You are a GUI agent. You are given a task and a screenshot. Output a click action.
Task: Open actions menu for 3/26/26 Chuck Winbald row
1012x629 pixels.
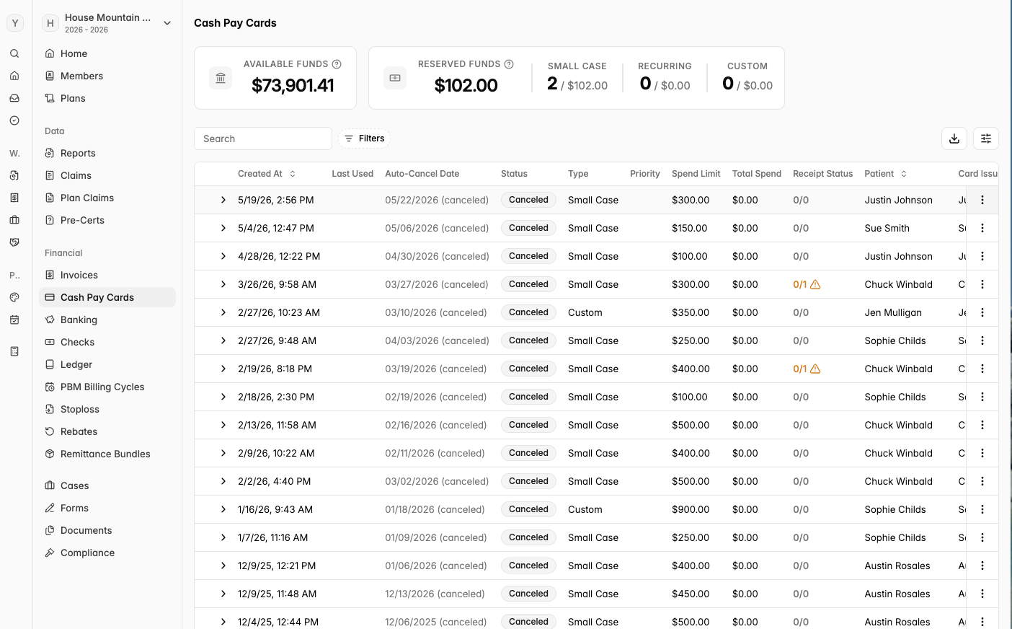982,284
